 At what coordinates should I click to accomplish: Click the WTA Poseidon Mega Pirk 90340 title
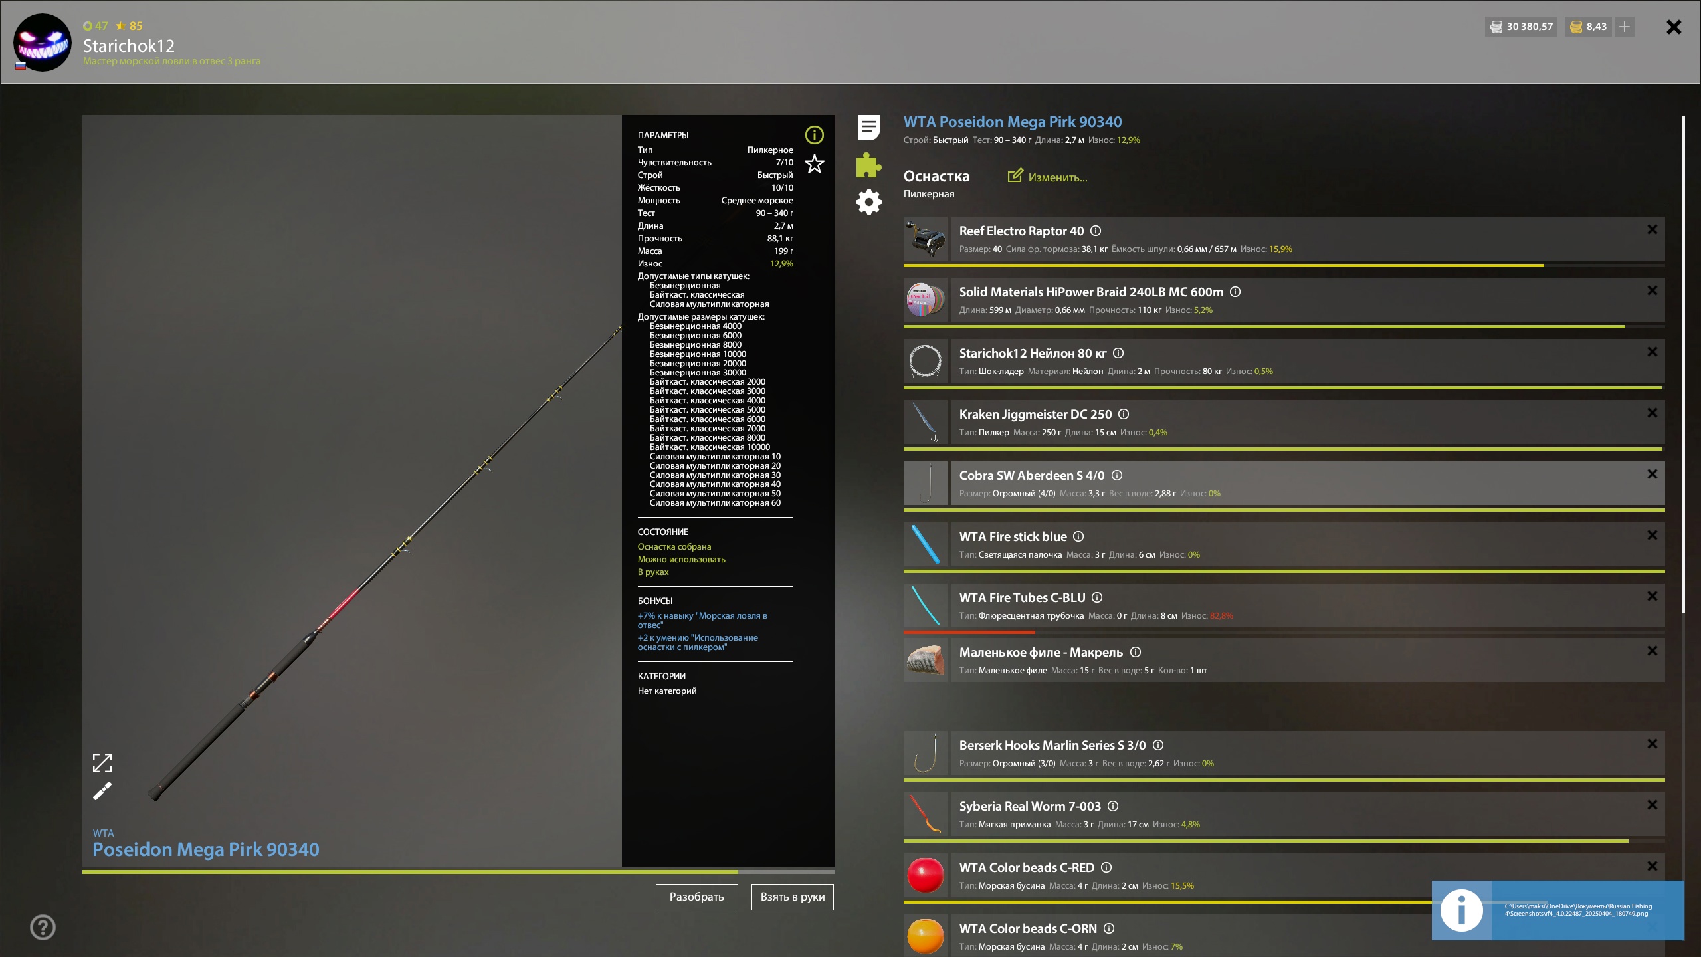(1012, 122)
